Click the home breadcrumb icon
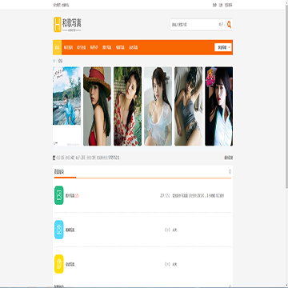The height and width of the screenshot is (288, 288). (x=54, y=61)
